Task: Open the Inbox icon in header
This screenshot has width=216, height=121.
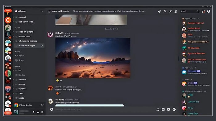Action: tap(203, 11)
